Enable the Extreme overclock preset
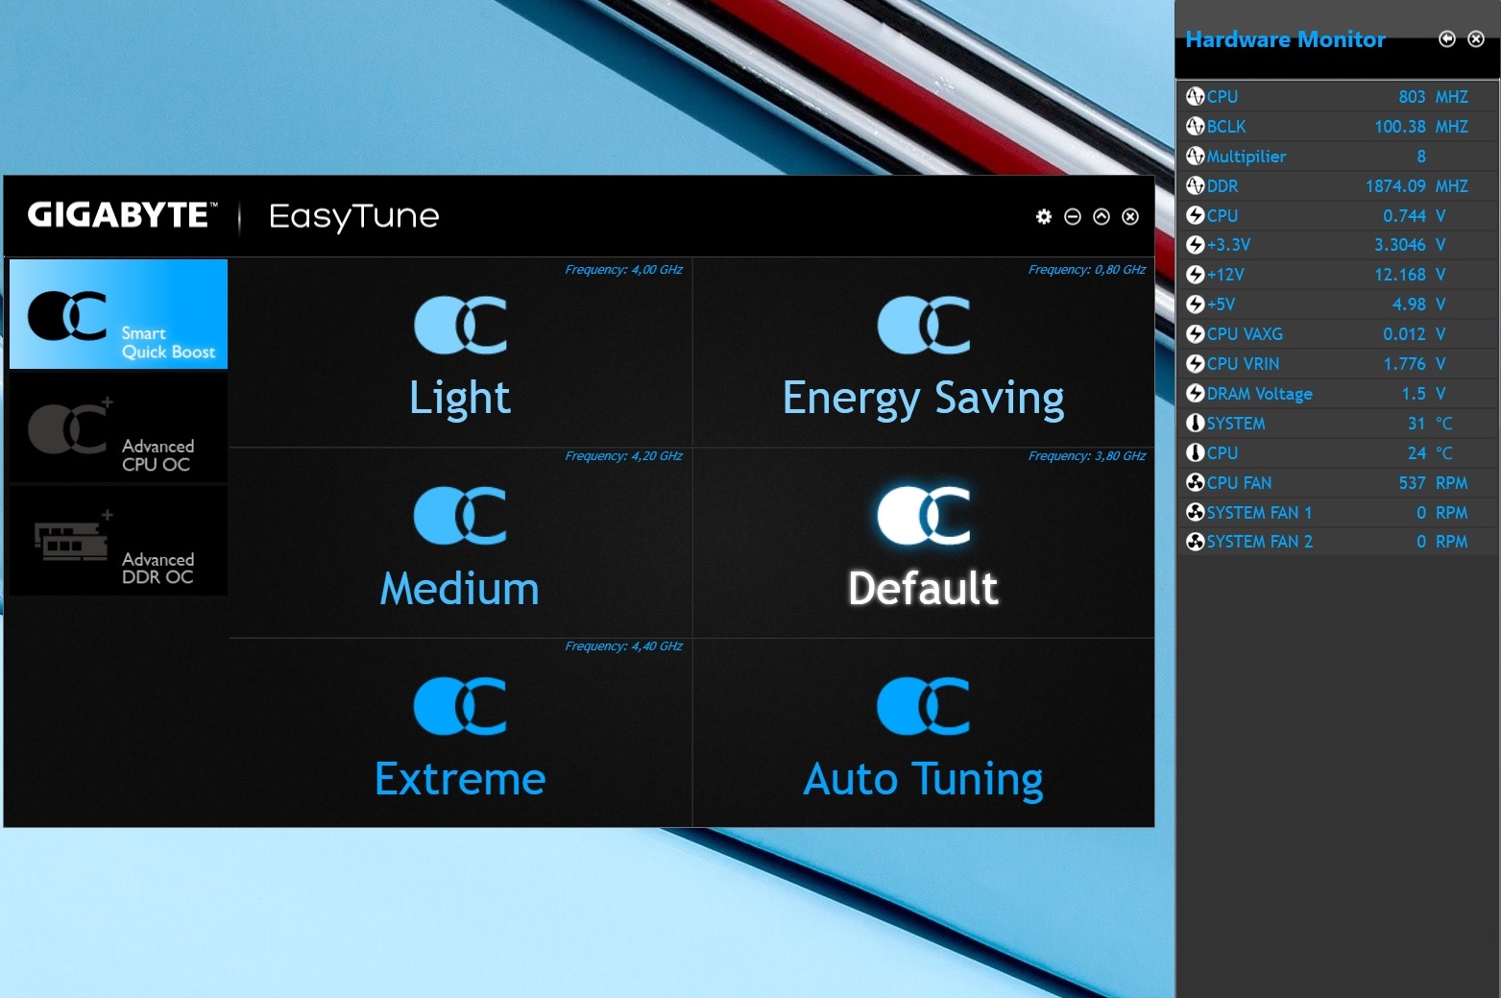1501x998 pixels. click(459, 735)
